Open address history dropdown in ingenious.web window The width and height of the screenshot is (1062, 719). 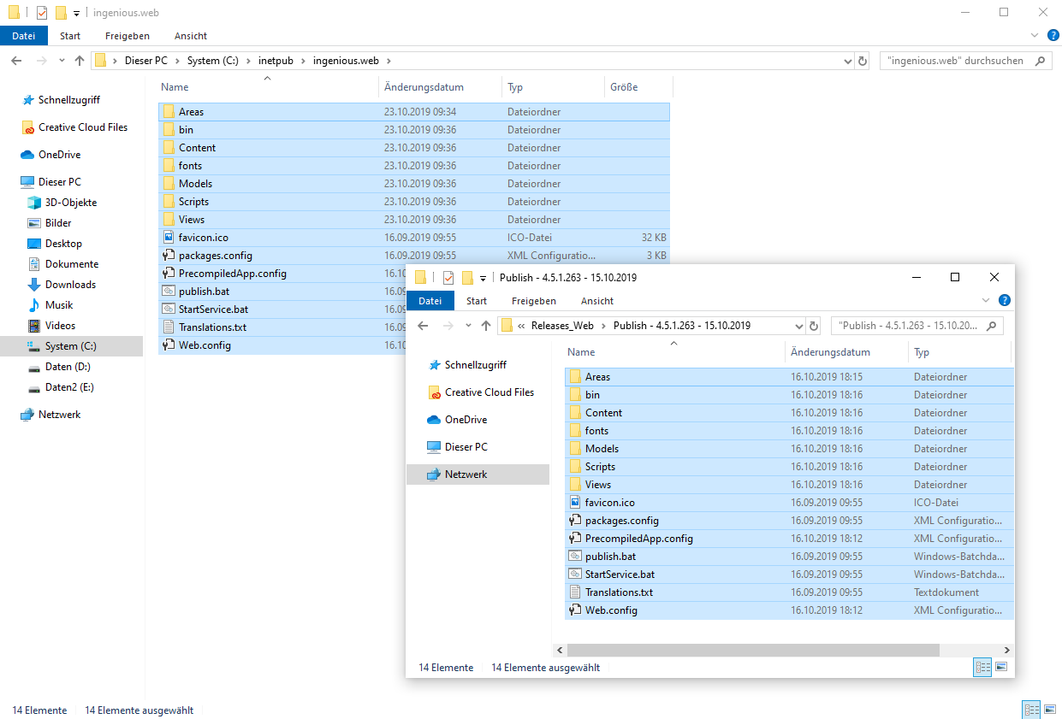coord(847,62)
